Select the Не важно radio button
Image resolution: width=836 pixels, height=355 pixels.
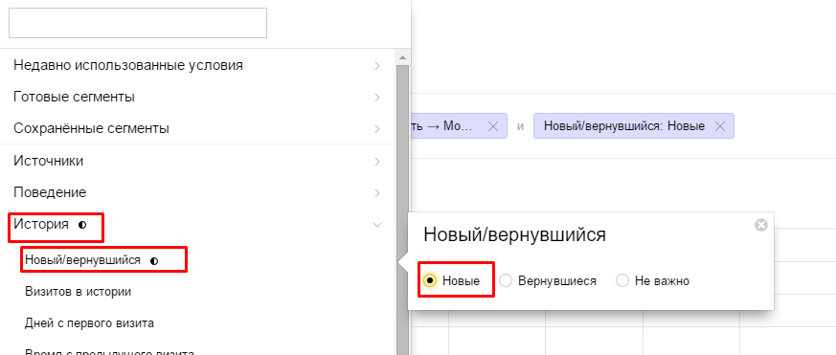tap(622, 280)
